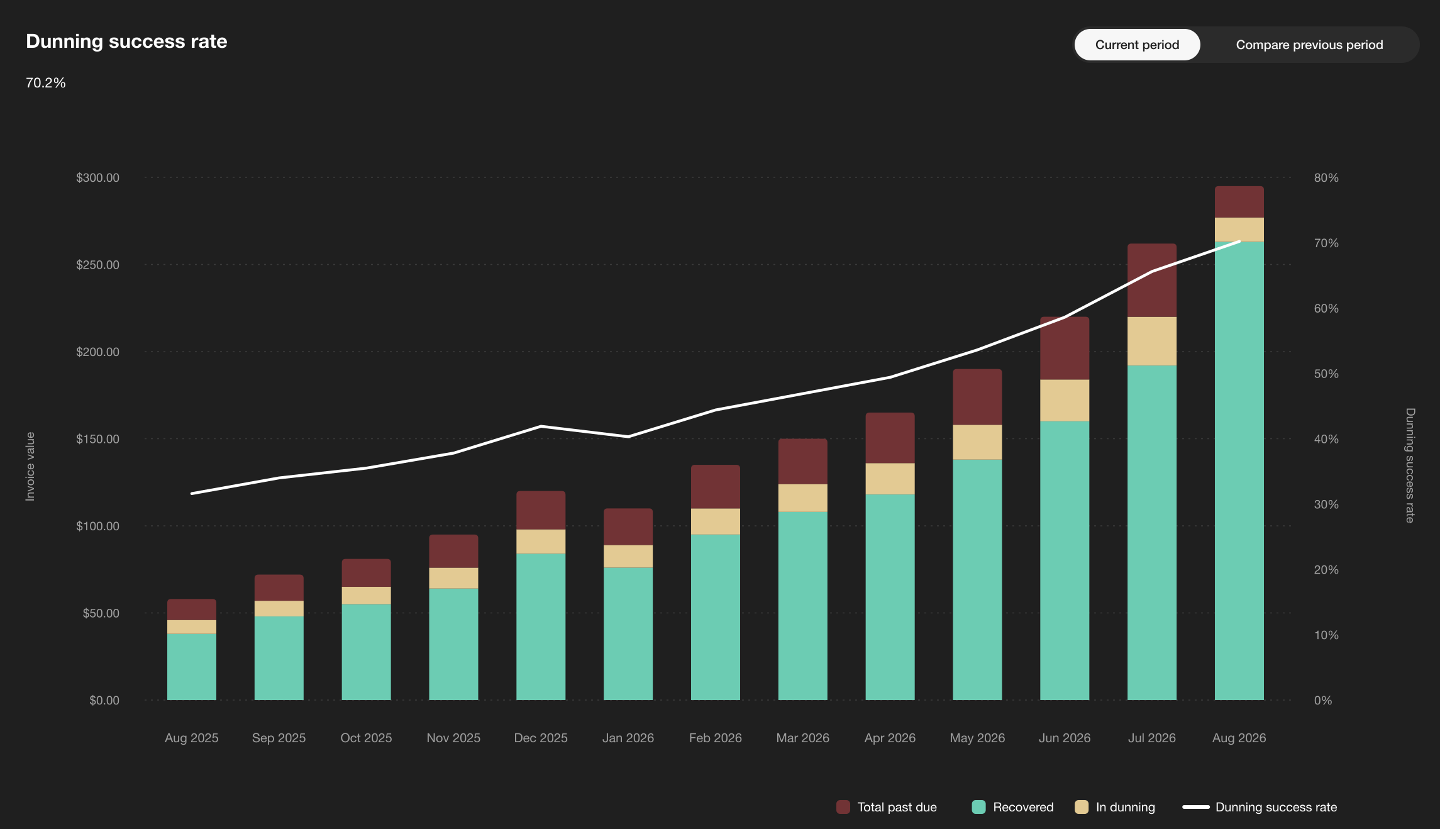Click the $300.00 axis value

[x=97, y=177]
